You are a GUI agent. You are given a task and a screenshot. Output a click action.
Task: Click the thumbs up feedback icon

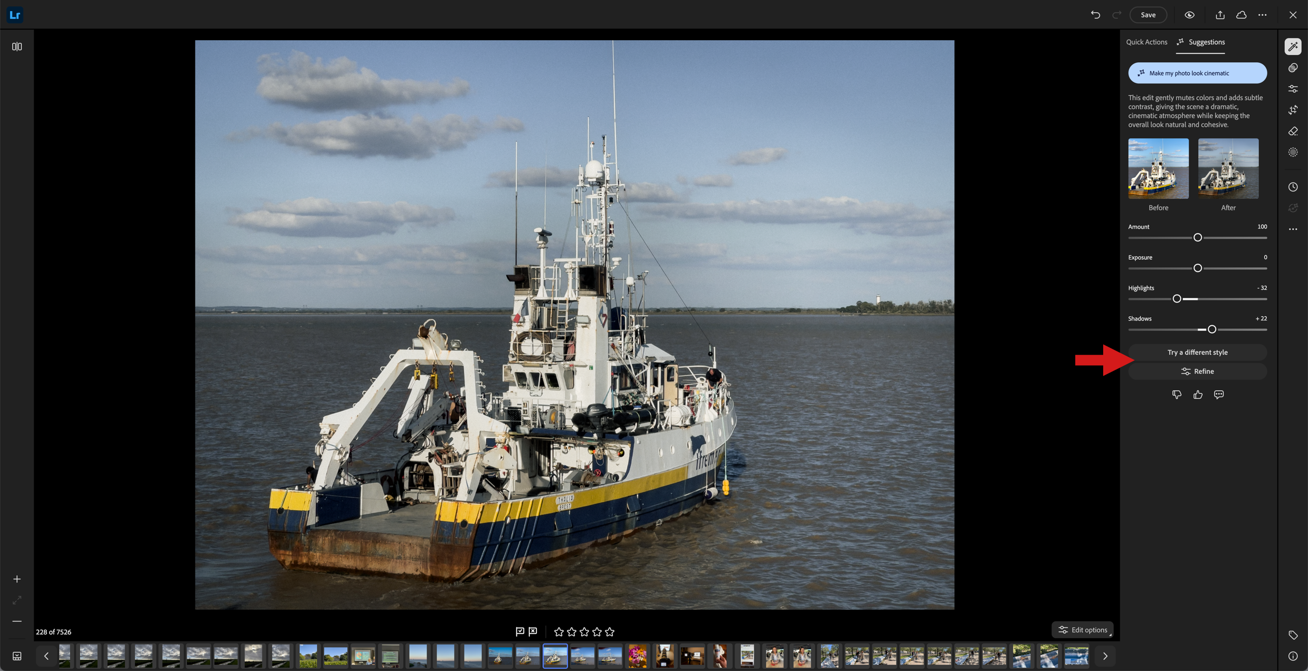[1198, 394]
